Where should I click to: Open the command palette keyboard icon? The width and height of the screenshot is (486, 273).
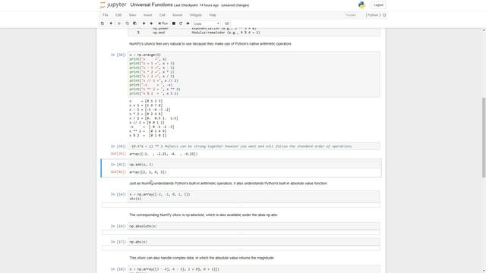(226, 24)
